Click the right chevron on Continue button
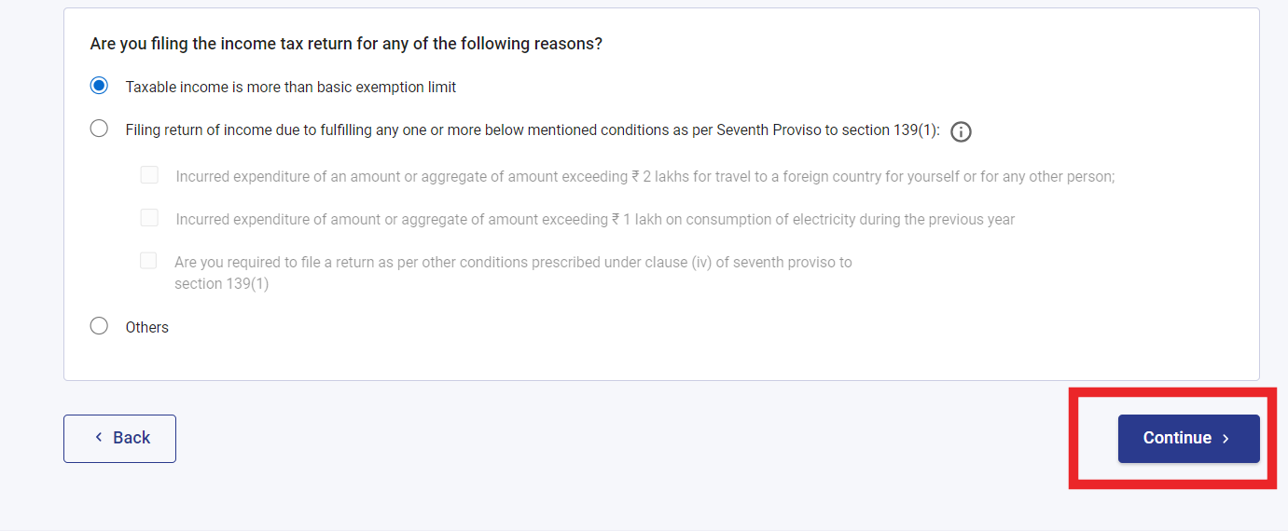 pyautogui.click(x=1226, y=439)
